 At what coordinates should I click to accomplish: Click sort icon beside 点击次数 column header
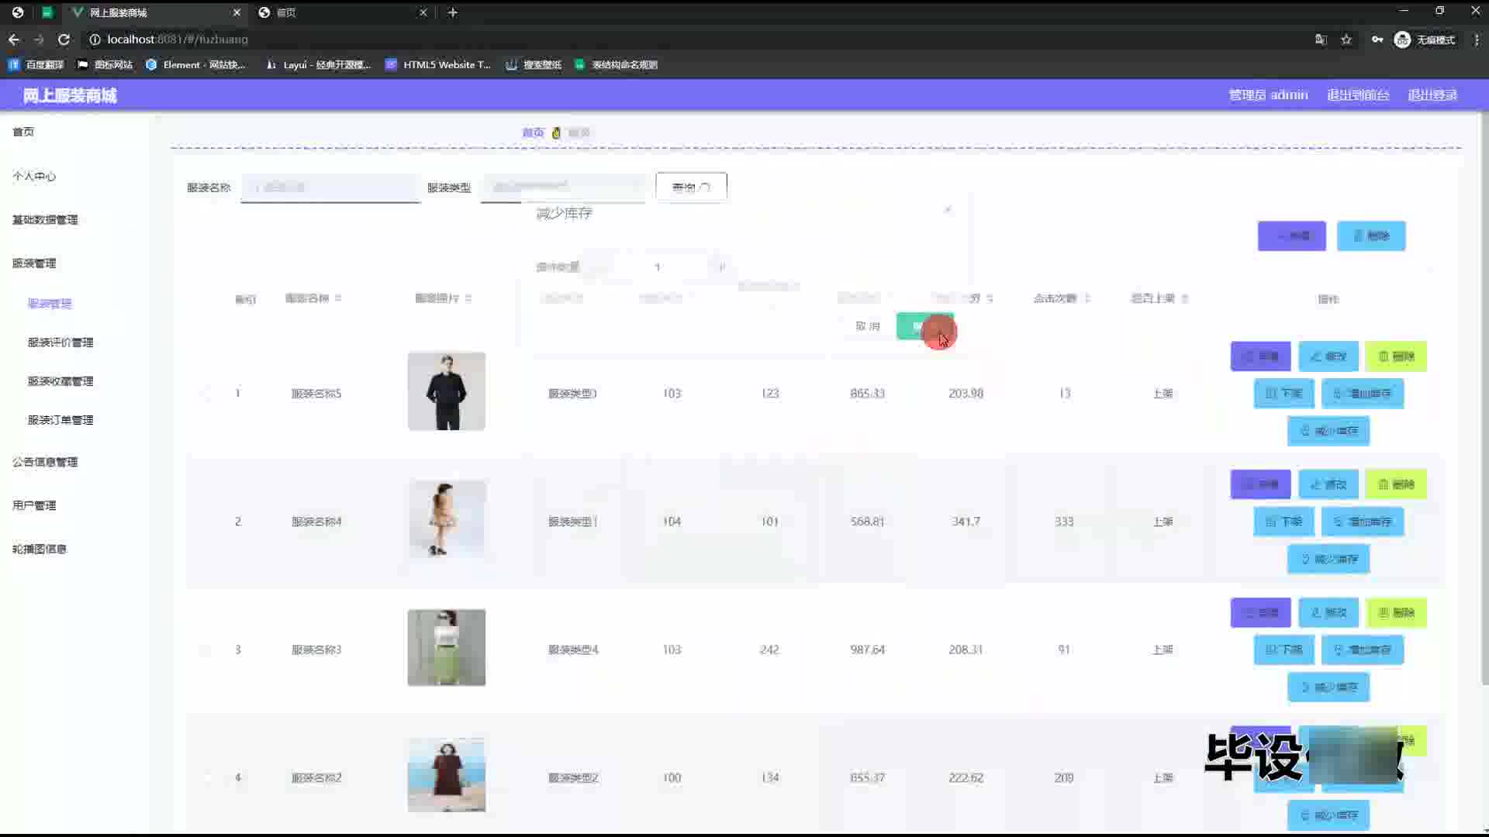[x=1087, y=298]
